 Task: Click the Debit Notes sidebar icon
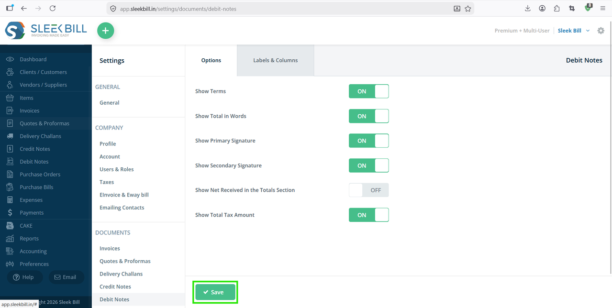[10, 162]
